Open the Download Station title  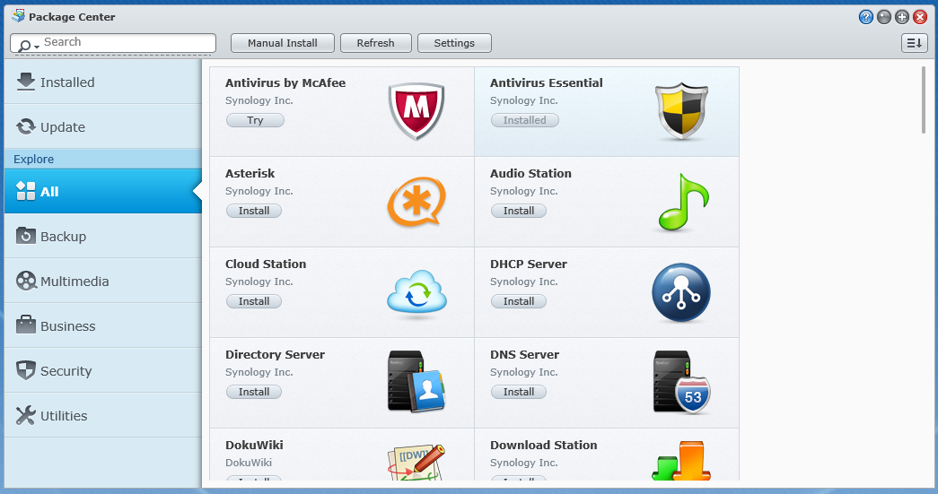(544, 445)
